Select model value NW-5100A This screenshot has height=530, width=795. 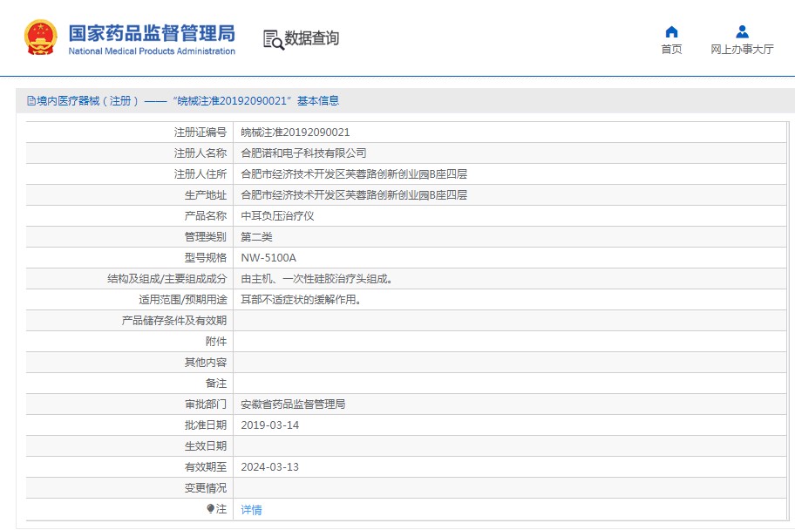[x=268, y=258]
